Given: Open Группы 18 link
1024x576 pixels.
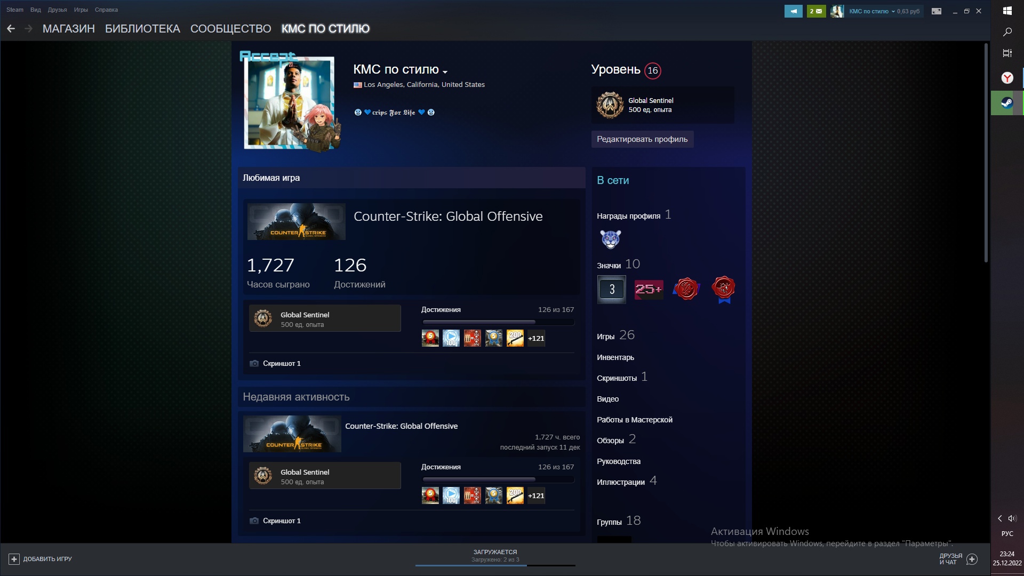Looking at the screenshot, I should [619, 521].
